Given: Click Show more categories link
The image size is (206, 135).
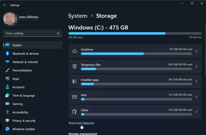Looking at the screenshot, I should [81, 123].
